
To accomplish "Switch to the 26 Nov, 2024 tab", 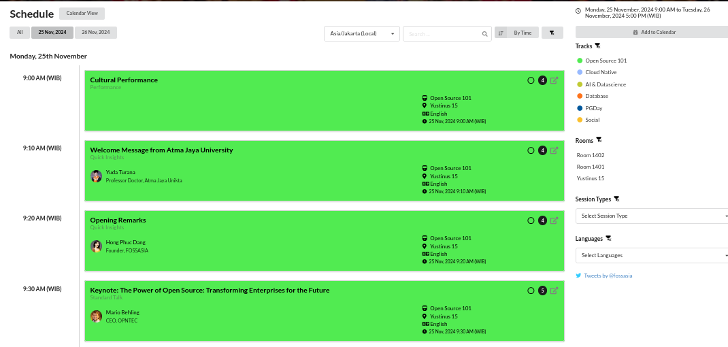I will pos(96,32).
